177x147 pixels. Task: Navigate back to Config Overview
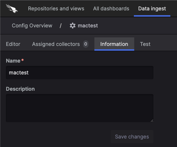tap(32, 26)
